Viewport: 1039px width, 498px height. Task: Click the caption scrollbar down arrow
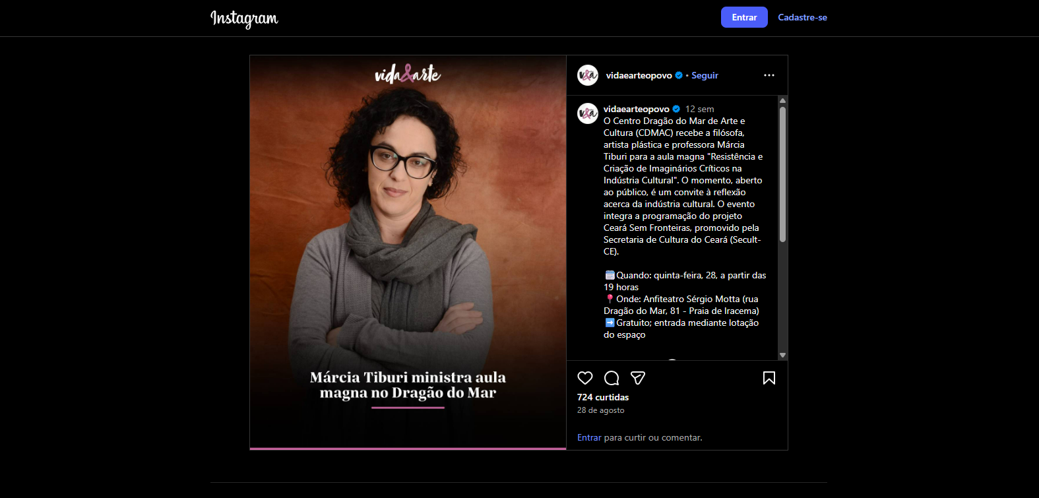(782, 355)
